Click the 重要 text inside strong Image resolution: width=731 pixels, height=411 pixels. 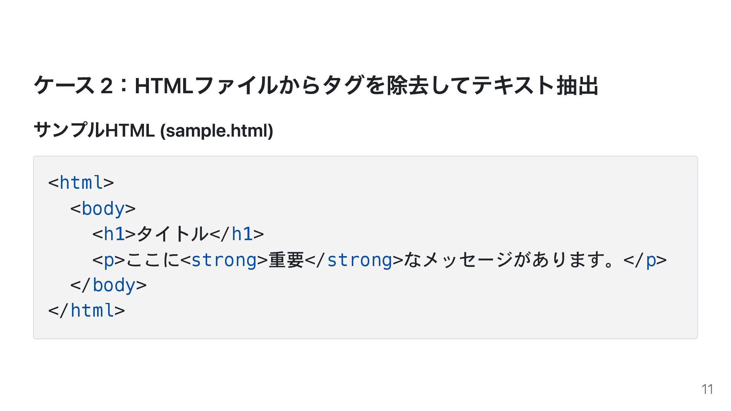tap(286, 260)
